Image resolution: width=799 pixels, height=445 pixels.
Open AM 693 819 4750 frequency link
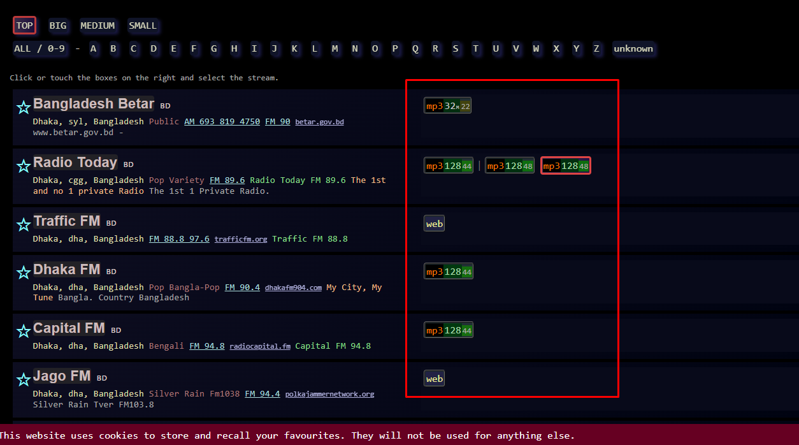coord(222,121)
